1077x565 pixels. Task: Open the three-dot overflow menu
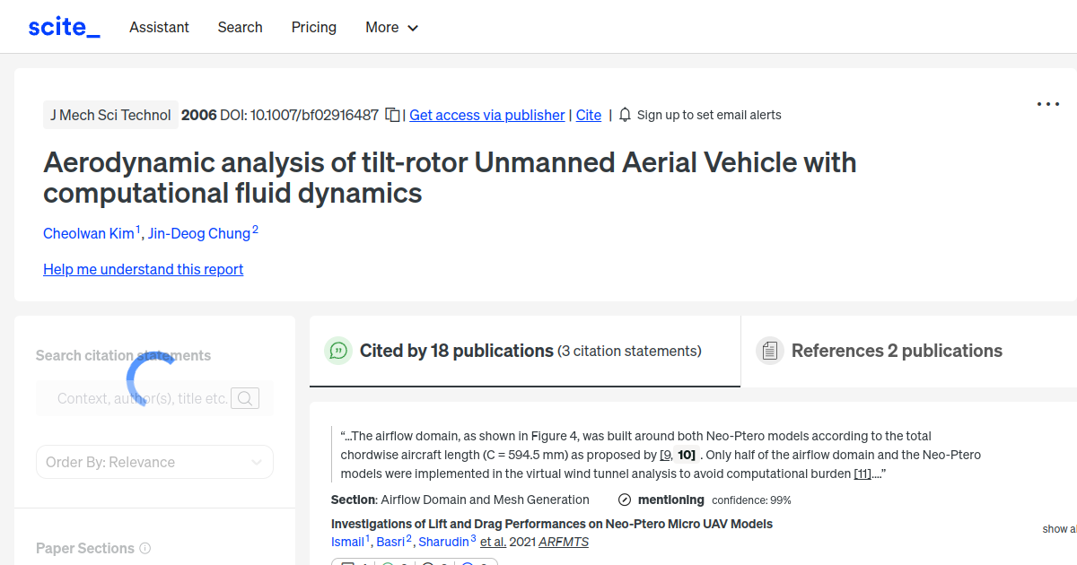[x=1047, y=104]
